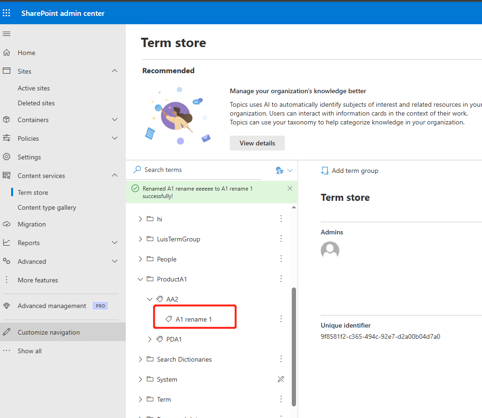Screen dimensions: 482x418
Task: Collapse the Sites navigation section
Action: tap(115, 71)
